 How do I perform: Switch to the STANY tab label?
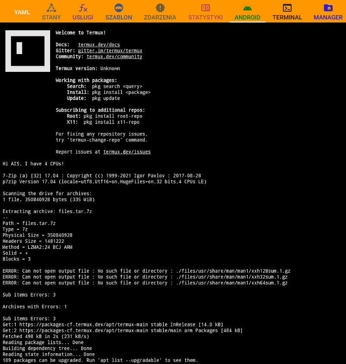[51, 17]
